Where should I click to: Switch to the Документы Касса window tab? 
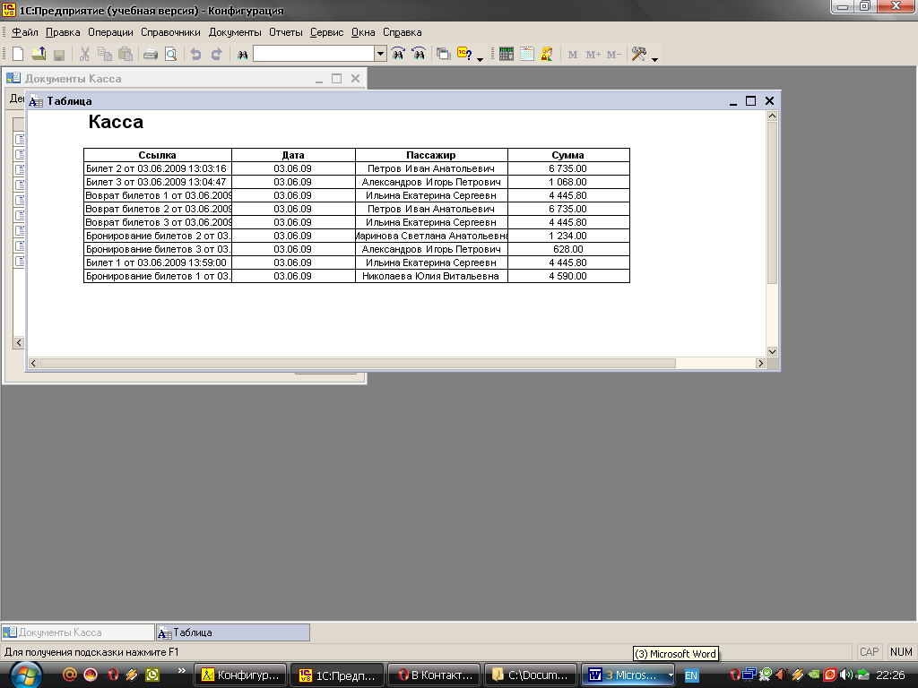click(x=78, y=632)
